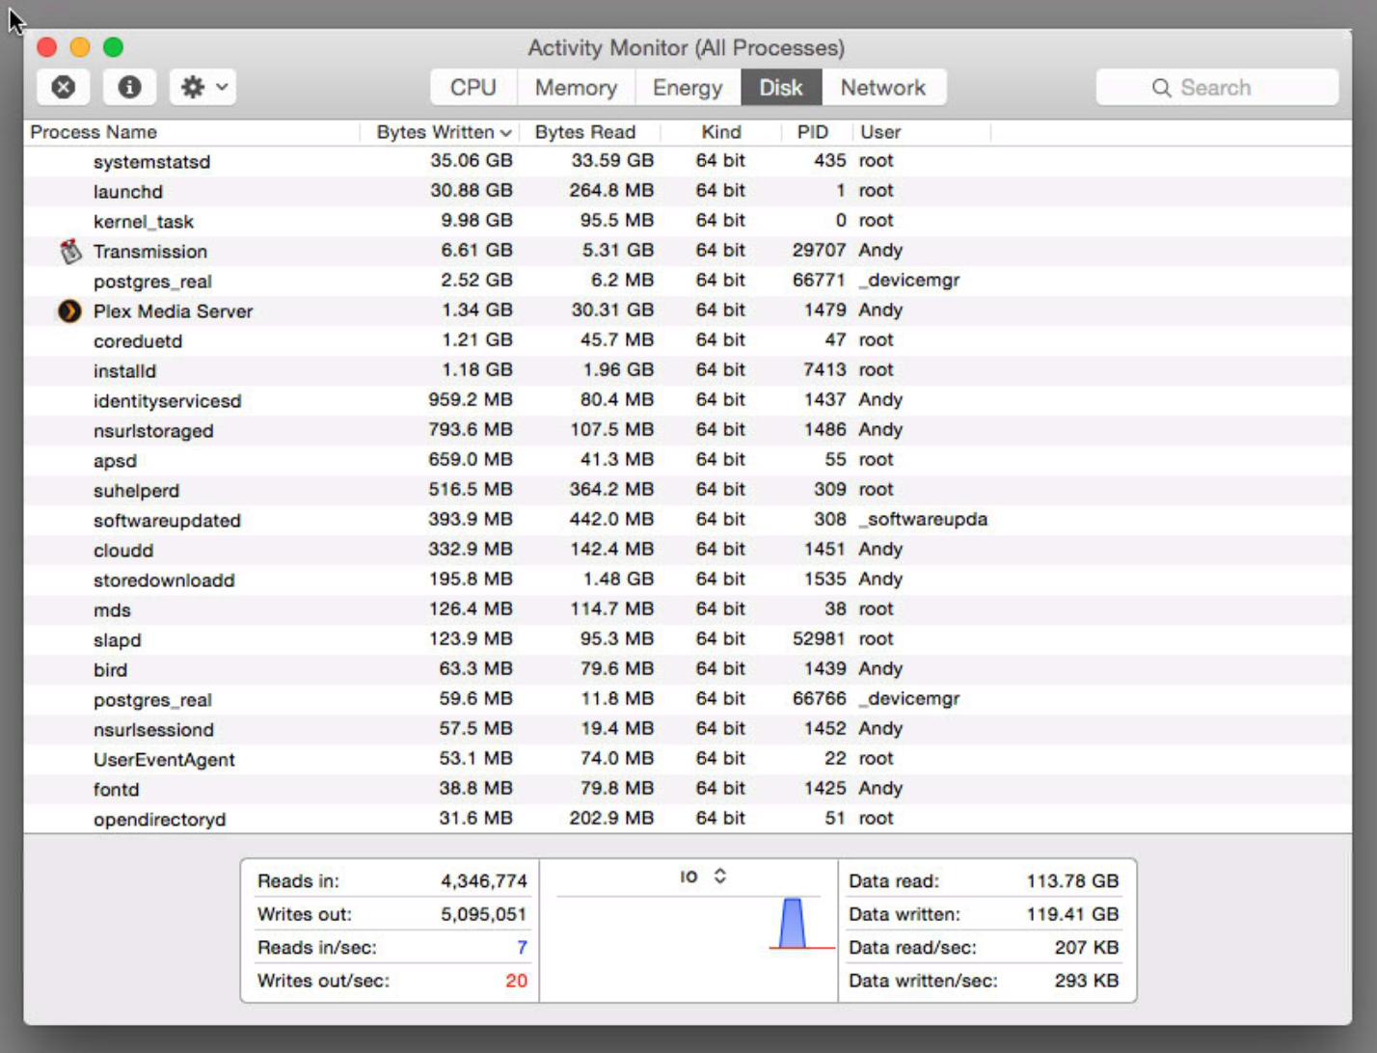The image size is (1377, 1053).
Task: Click the Writes out/sec value 20
Action: pyautogui.click(x=517, y=981)
